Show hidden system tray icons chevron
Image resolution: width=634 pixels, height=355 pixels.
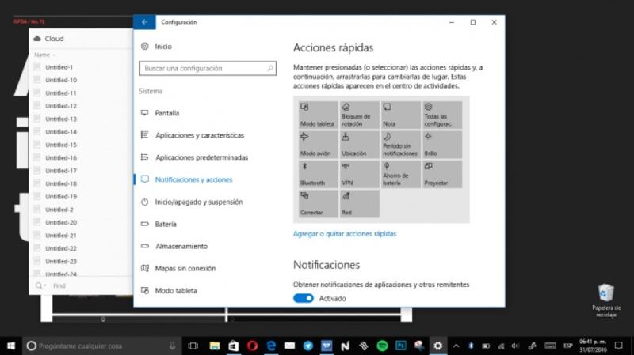click(456, 346)
